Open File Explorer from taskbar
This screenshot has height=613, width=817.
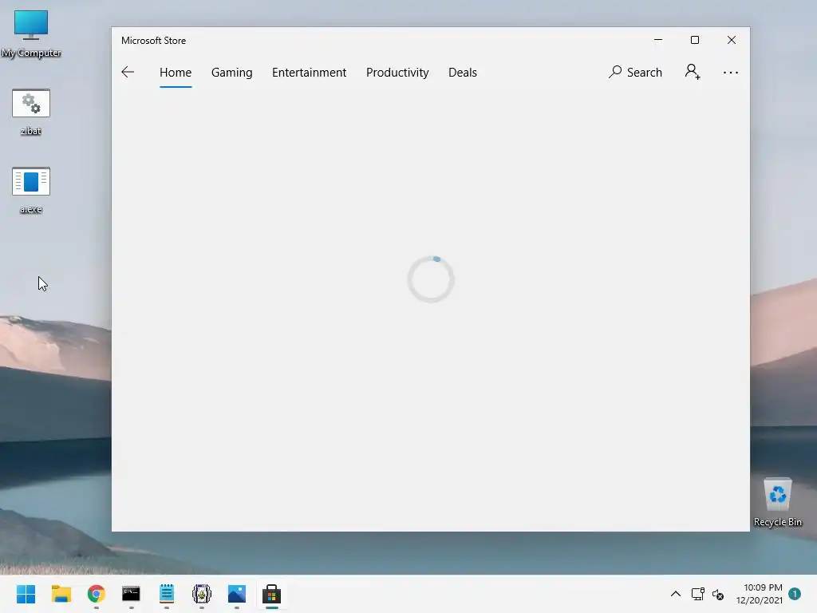(x=61, y=594)
